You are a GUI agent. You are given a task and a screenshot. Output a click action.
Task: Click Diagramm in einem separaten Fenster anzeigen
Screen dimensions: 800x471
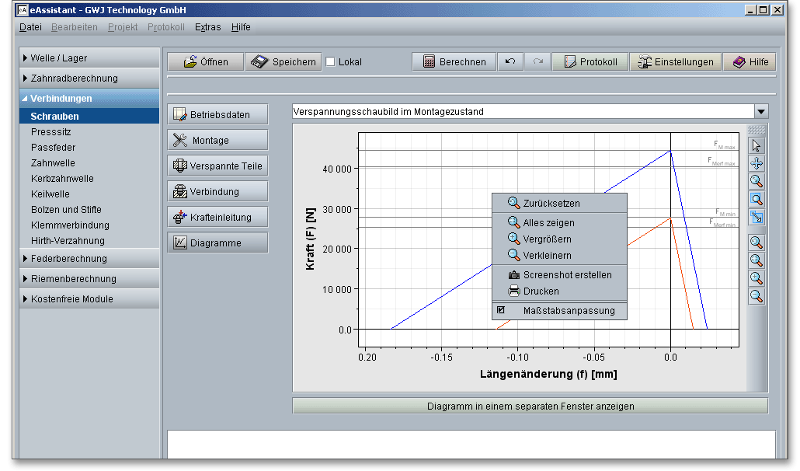coord(530,406)
